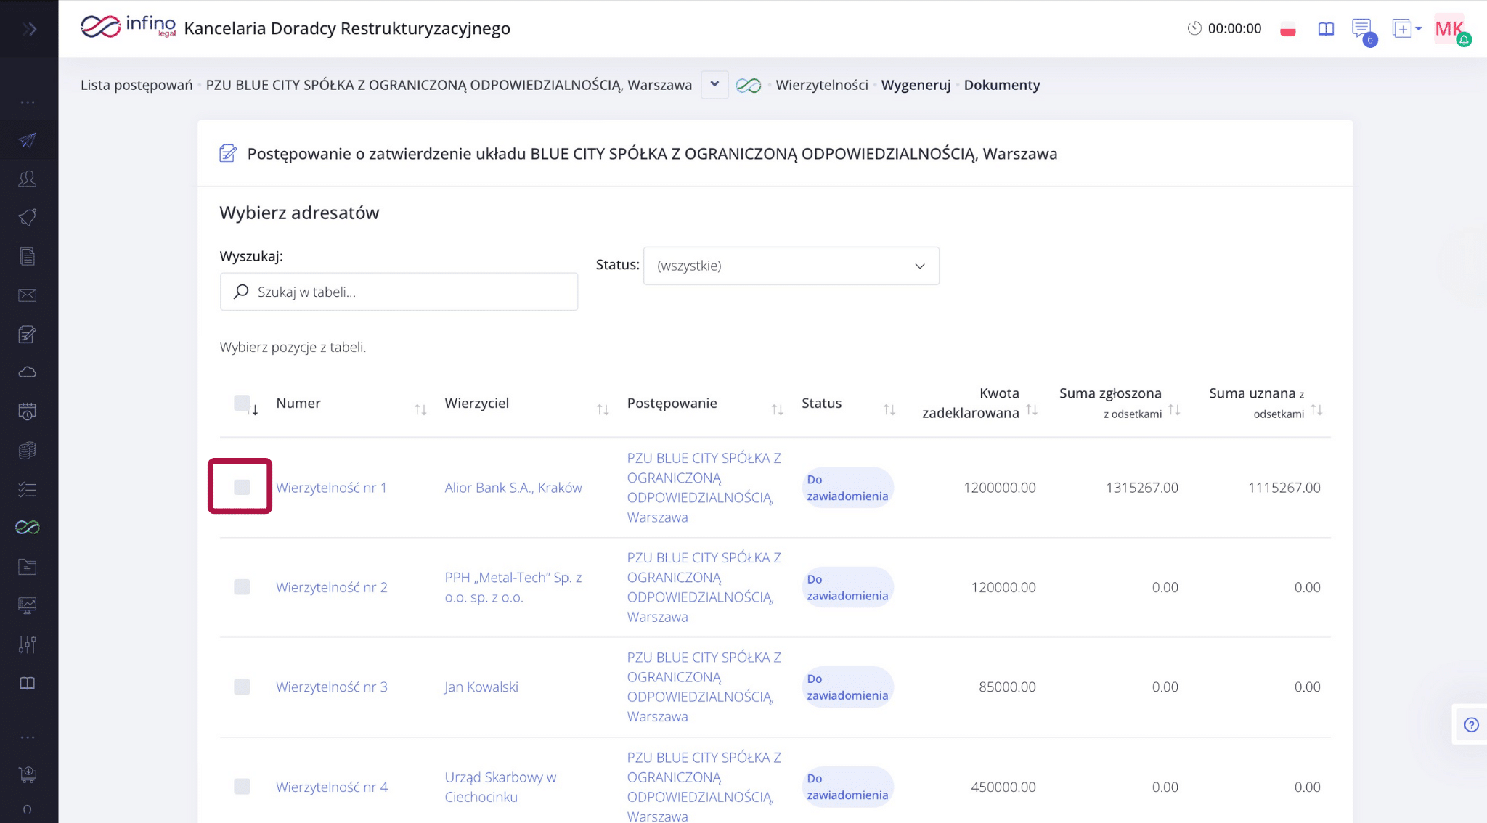Open Wygeneruj in the breadcrumb menu

[x=916, y=85]
